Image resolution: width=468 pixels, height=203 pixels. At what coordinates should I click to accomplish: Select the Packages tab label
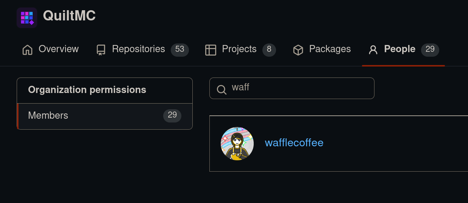[x=330, y=49]
